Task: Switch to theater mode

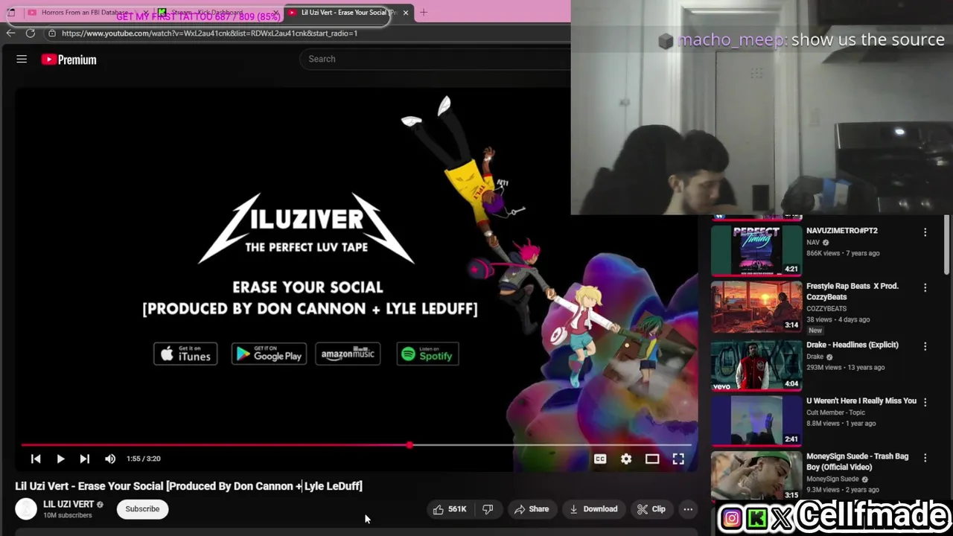Action: click(652, 459)
